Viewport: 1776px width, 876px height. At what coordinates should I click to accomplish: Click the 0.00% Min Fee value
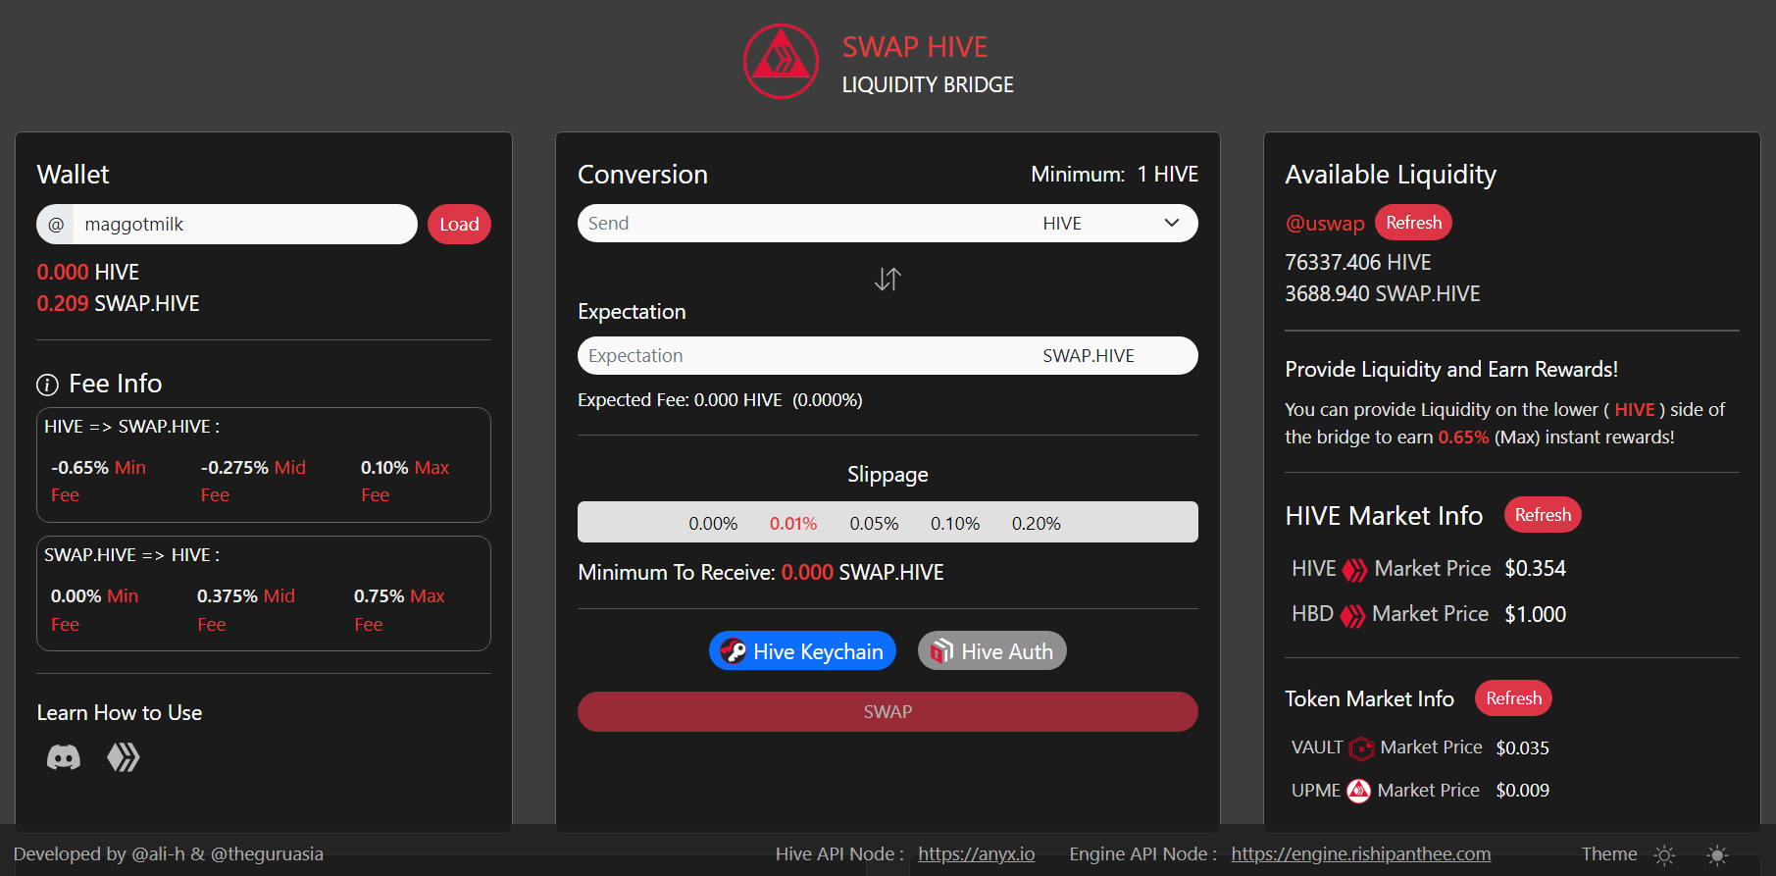click(x=94, y=610)
